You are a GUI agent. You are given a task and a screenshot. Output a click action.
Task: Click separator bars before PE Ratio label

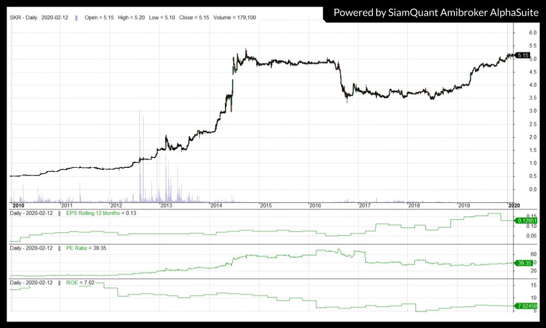59,248
